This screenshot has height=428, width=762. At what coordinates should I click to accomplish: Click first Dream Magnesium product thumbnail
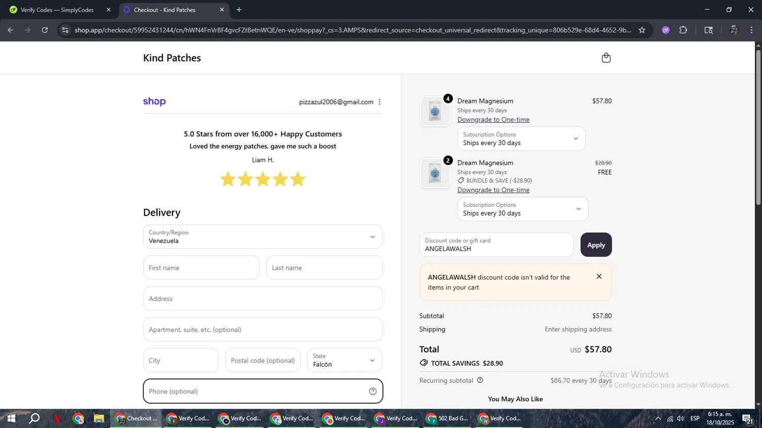435,112
